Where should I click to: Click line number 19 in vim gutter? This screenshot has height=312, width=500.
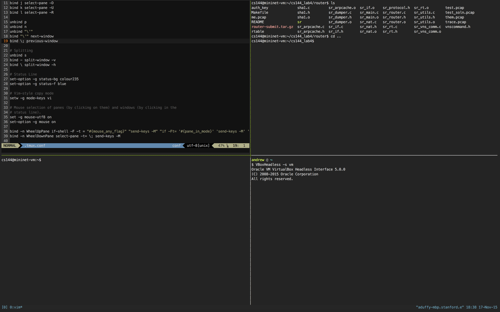(6, 41)
